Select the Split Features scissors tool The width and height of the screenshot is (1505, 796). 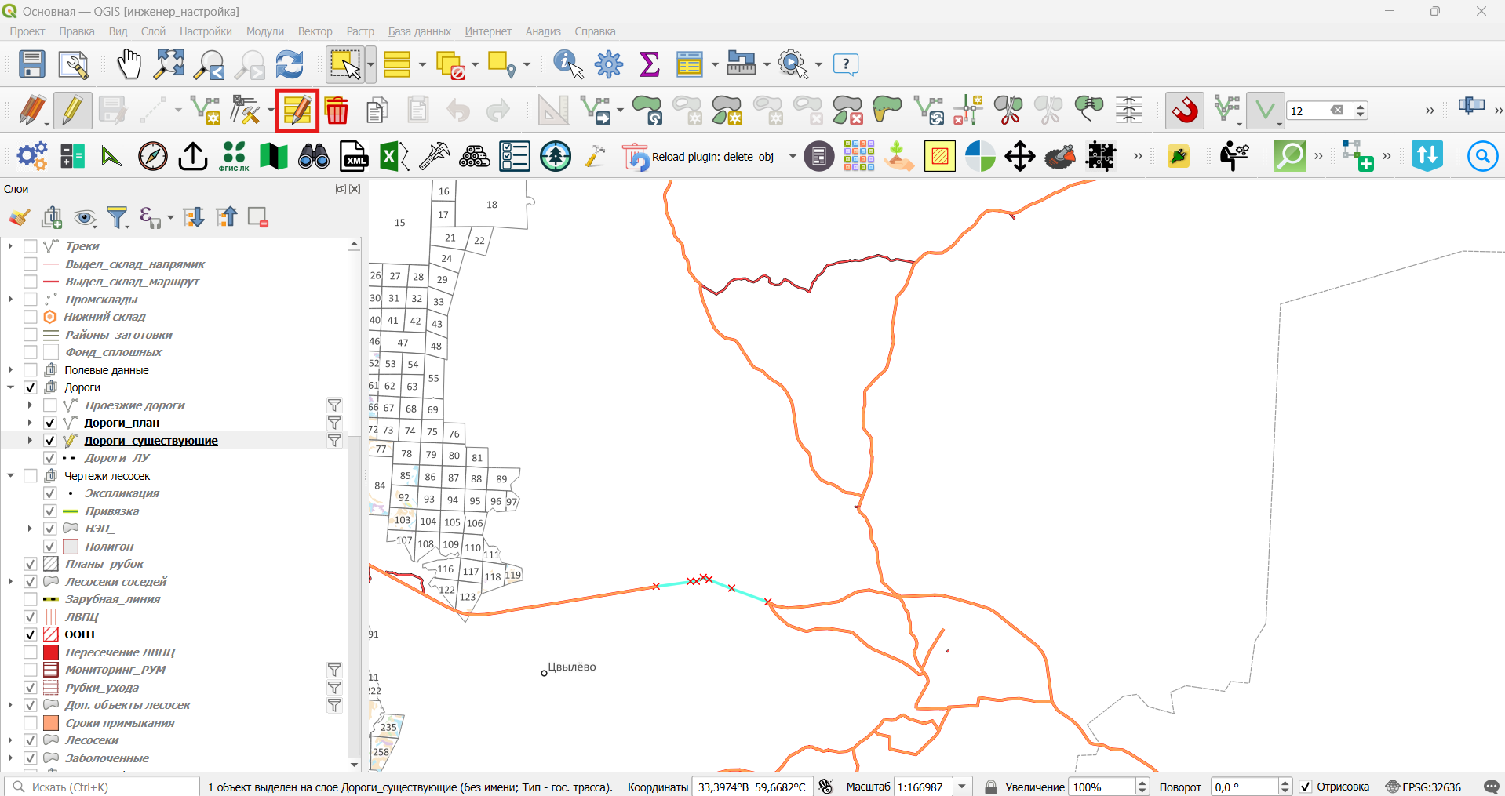pyautogui.click(x=1008, y=111)
